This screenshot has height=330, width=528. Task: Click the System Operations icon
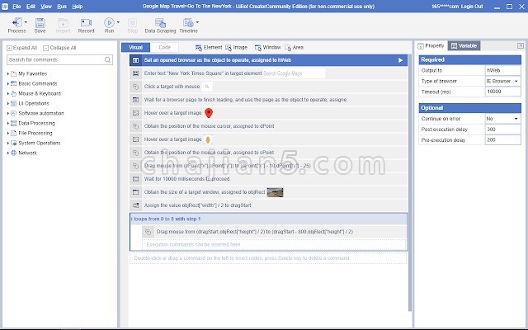coord(13,143)
